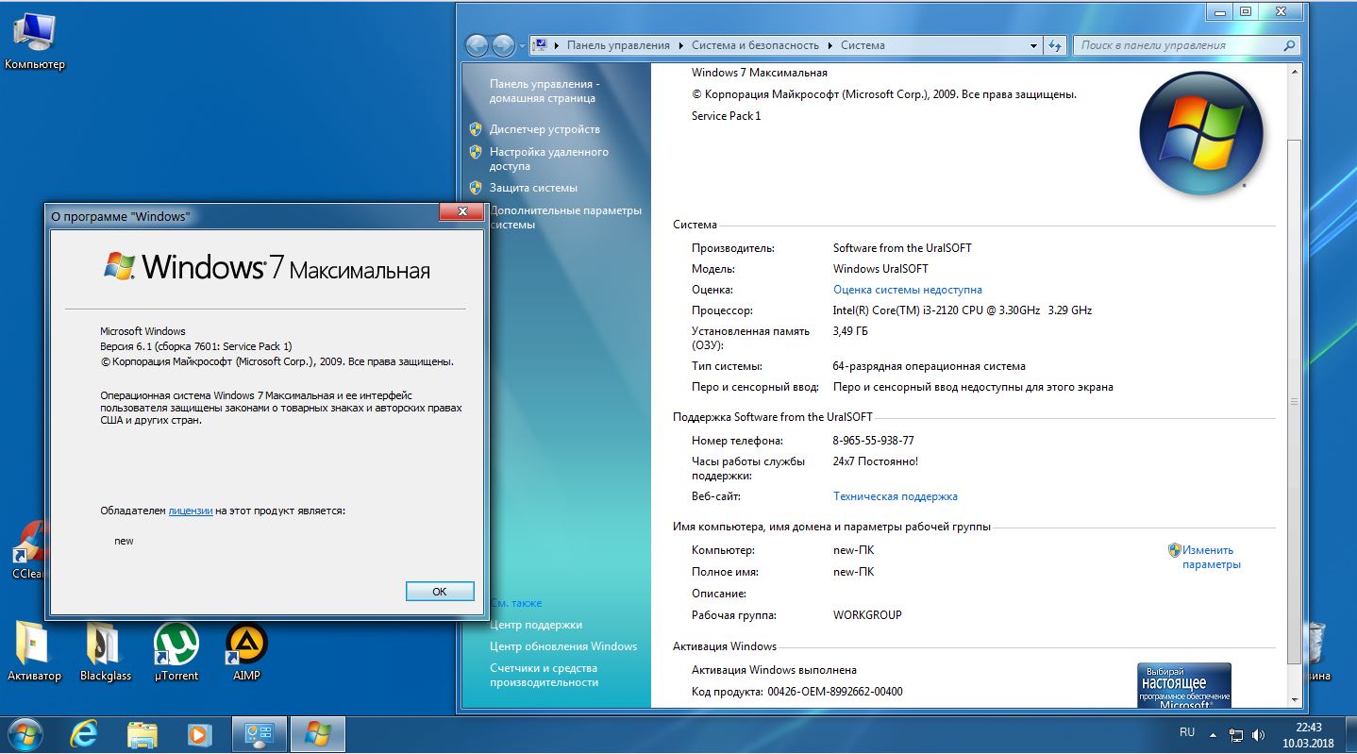The height and width of the screenshot is (754, 1357).
Task: Select the AIMP desktop shortcut
Action: click(246, 651)
